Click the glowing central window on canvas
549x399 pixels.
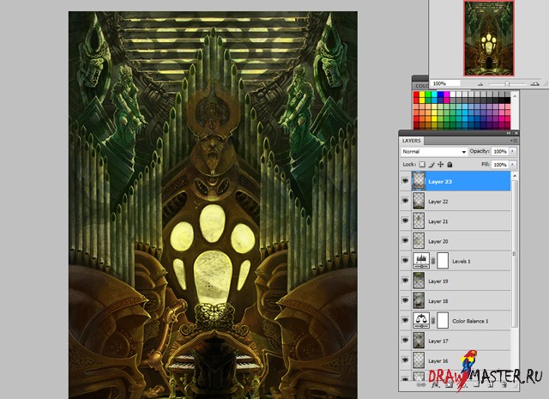pos(213,279)
